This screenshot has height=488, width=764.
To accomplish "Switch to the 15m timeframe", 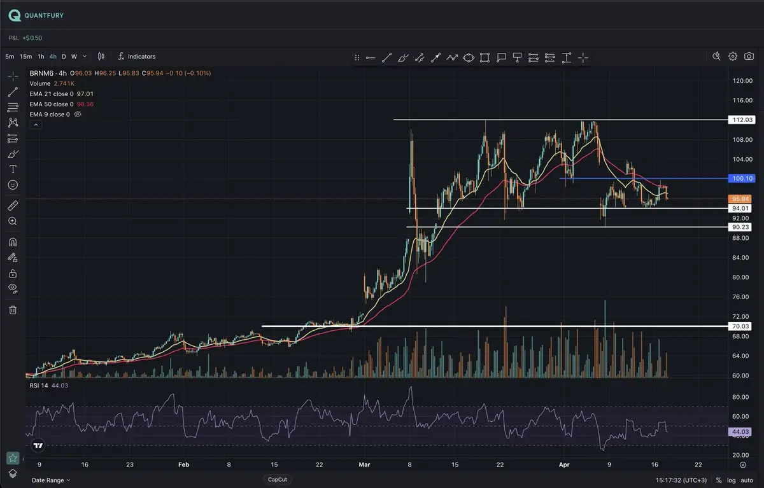I will tap(25, 57).
